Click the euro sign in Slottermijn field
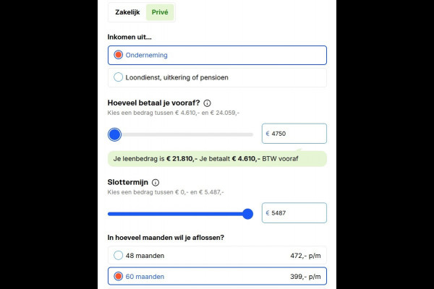 click(x=268, y=213)
